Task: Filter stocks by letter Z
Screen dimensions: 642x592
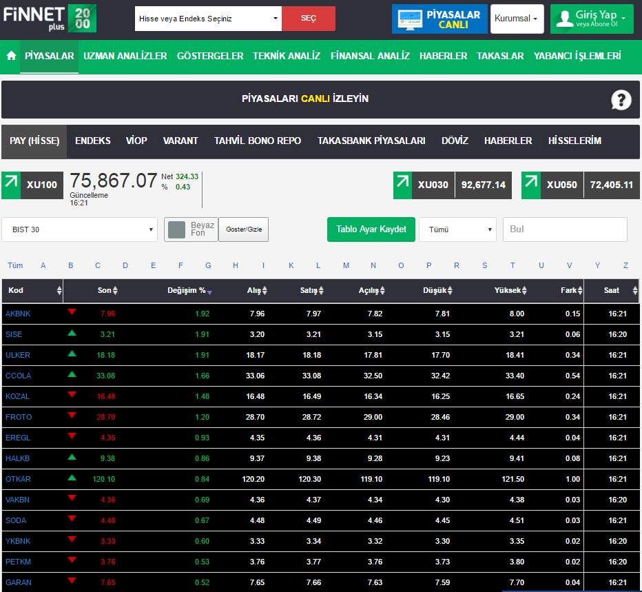Action: pos(625,265)
